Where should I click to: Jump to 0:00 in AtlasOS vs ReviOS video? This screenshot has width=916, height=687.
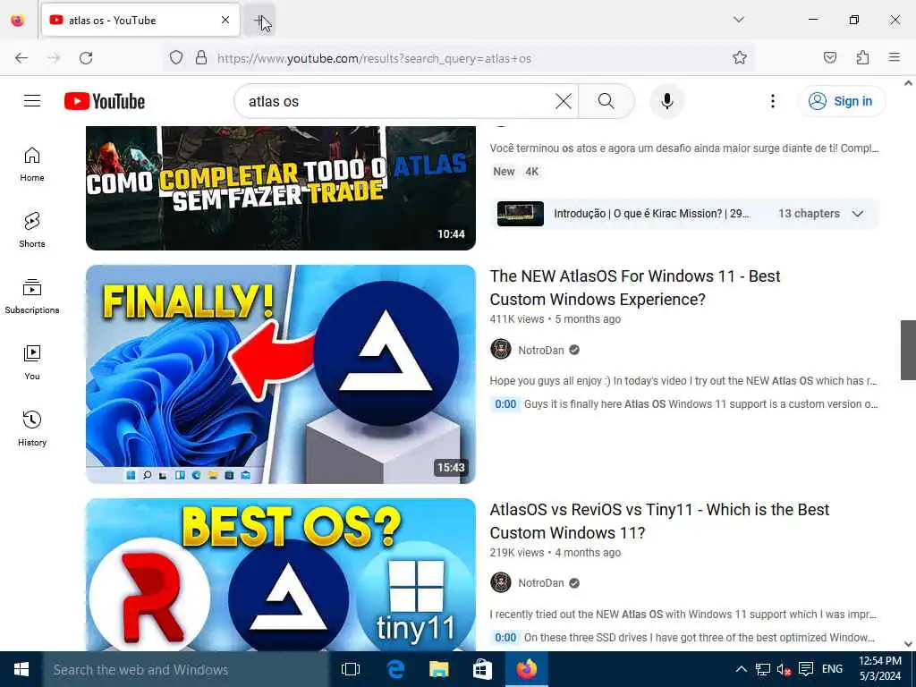point(505,637)
